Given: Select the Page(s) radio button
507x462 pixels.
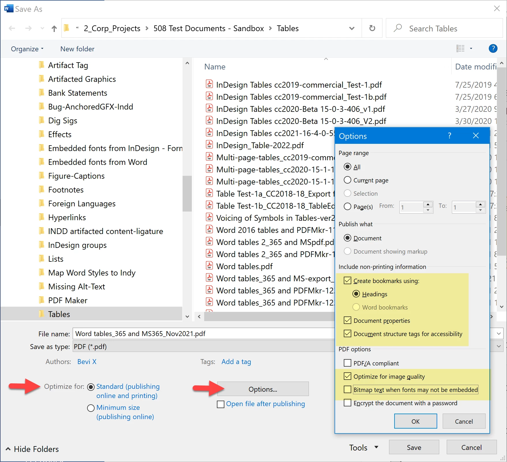Looking at the screenshot, I should (348, 207).
